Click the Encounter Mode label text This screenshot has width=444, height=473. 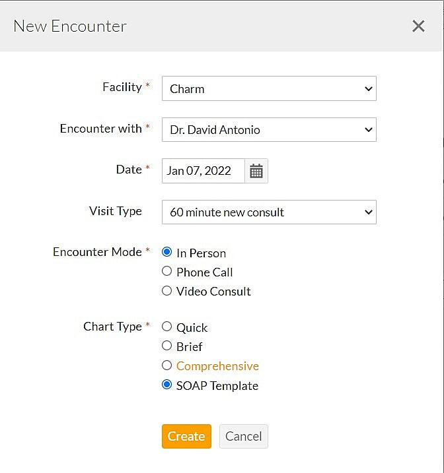(97, 252)
